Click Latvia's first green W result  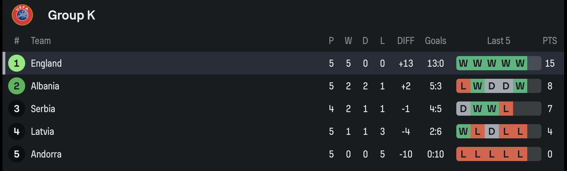[463, 131]
